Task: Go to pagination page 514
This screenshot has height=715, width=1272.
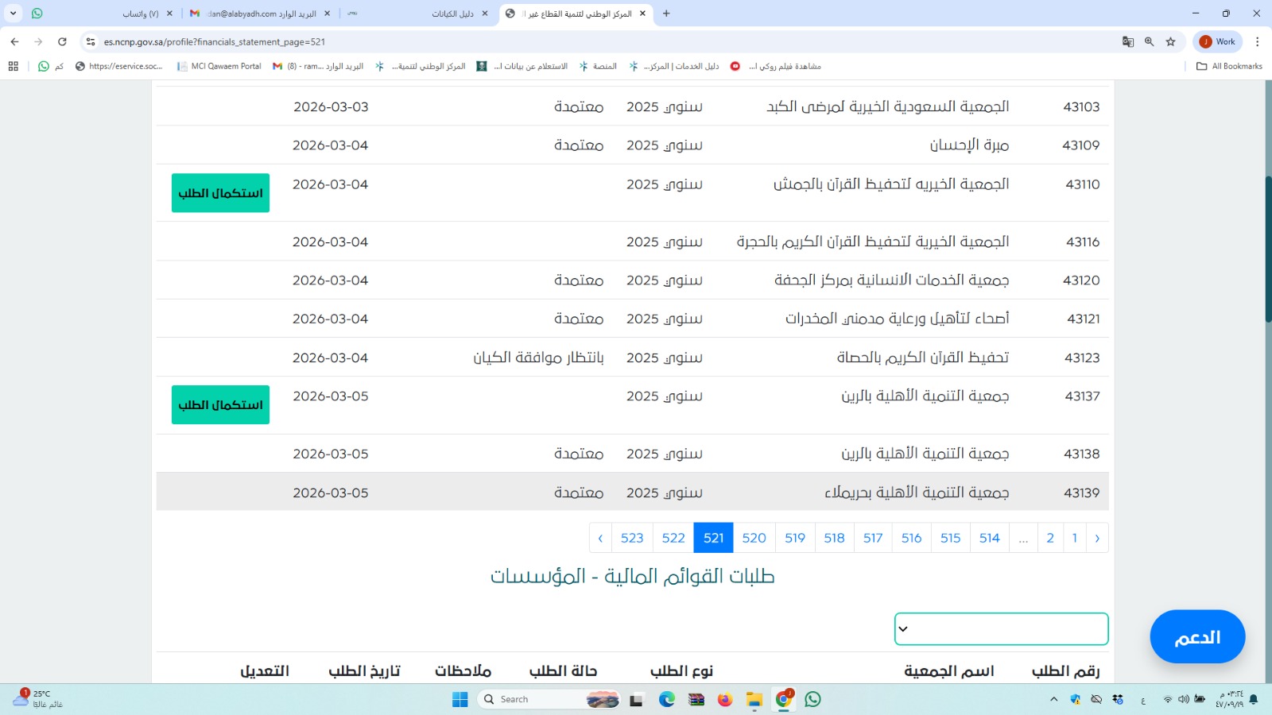Action: coord(989,538)
